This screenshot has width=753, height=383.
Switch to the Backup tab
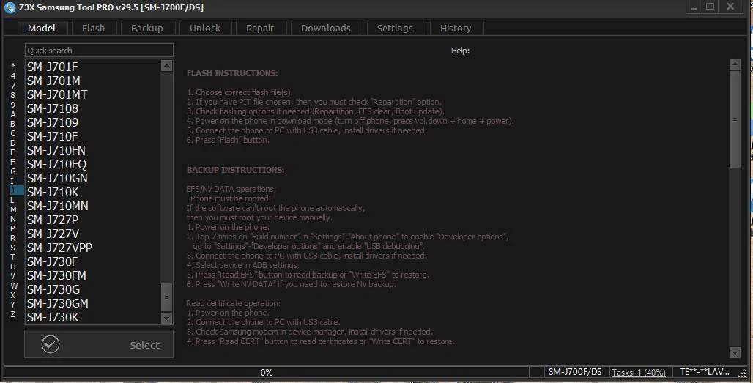pyautogui.click(x=147, y=29)
